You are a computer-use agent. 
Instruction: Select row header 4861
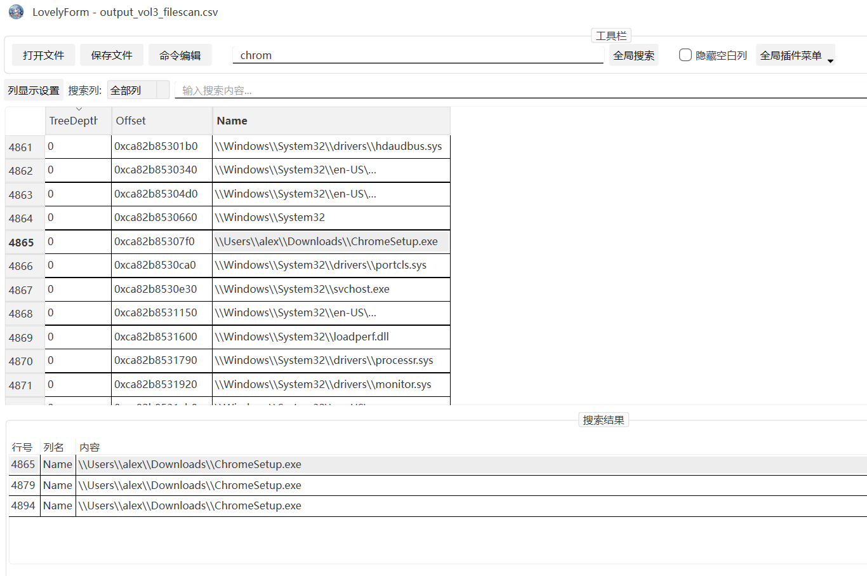[25, 147]
